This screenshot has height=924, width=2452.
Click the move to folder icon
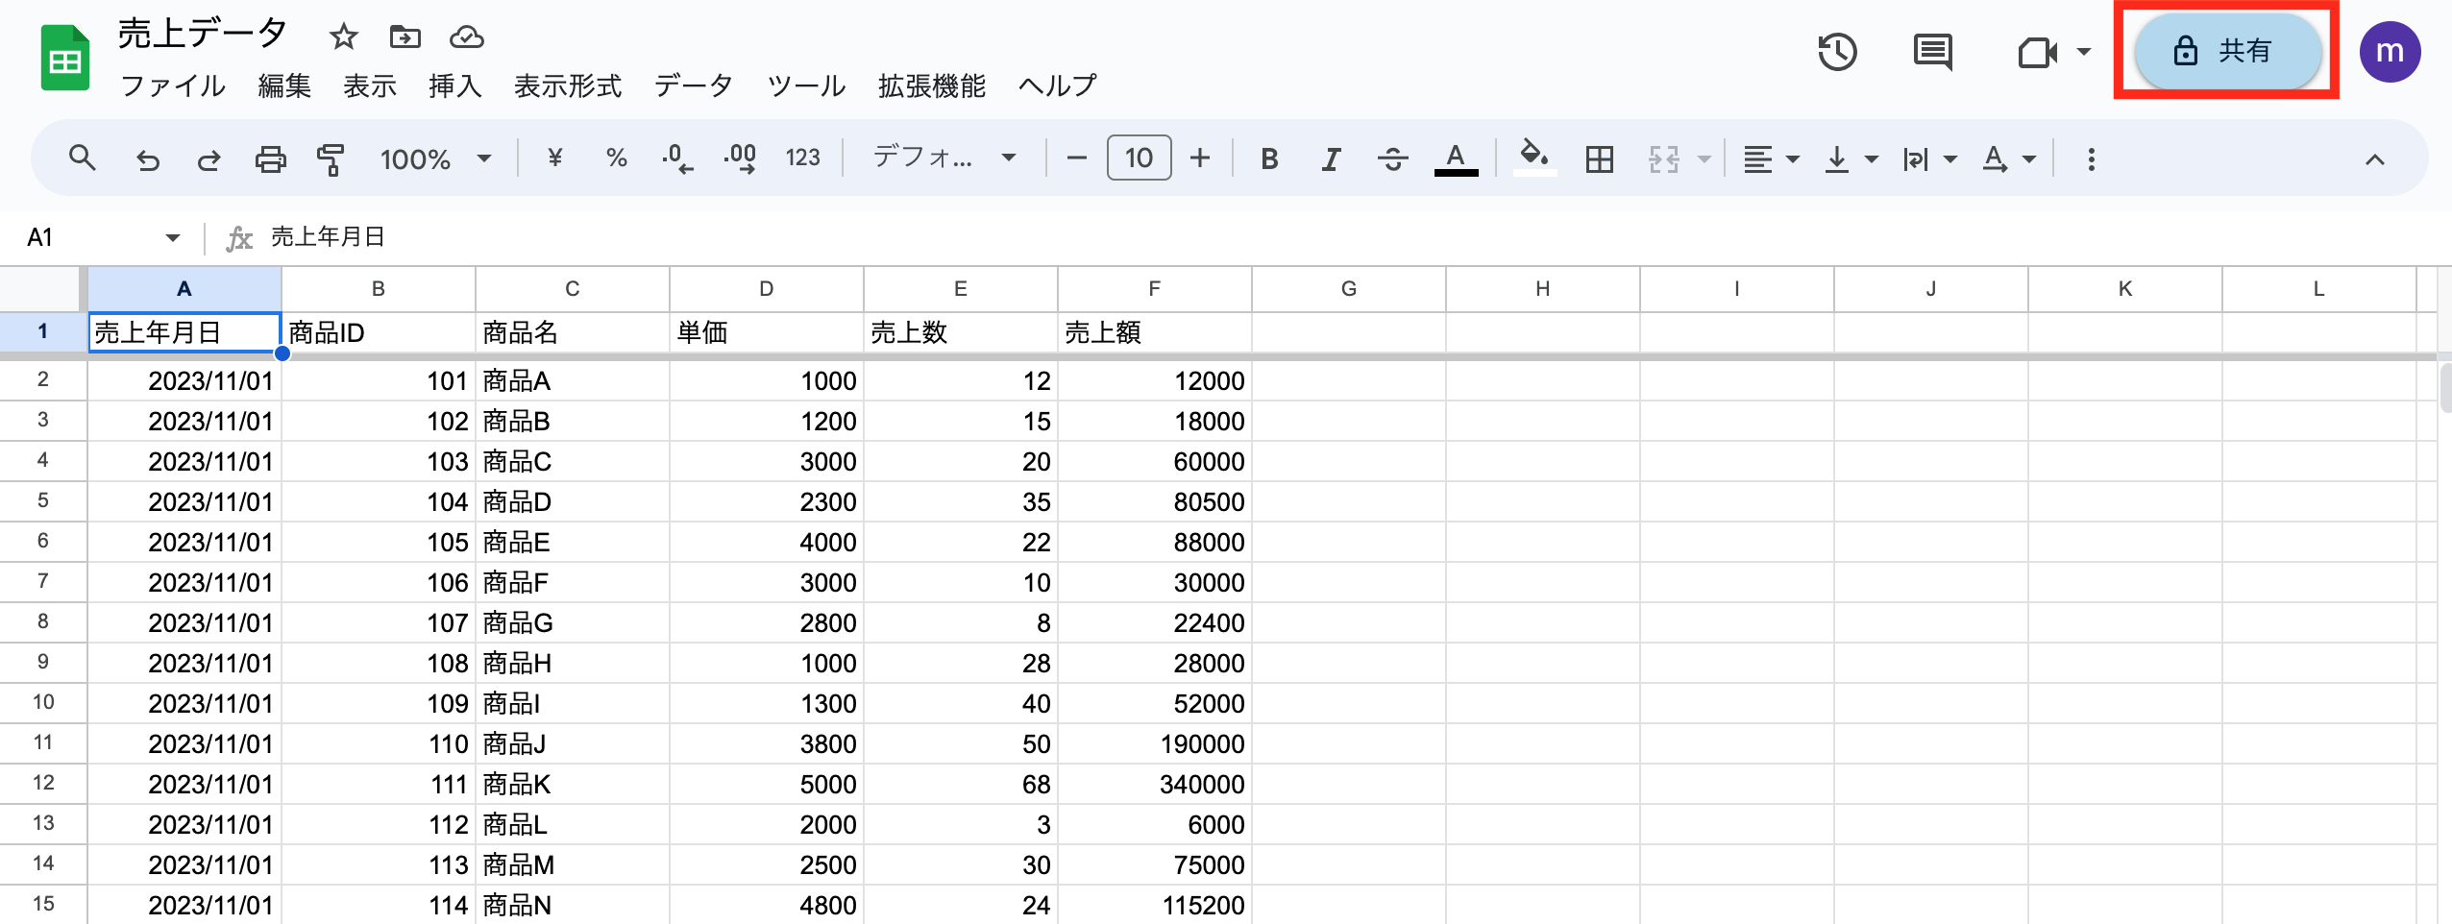click(x=405, y=37)
